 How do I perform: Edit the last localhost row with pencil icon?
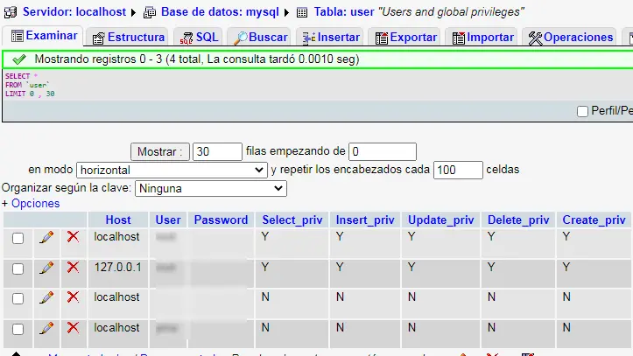(x=46, y=328)
